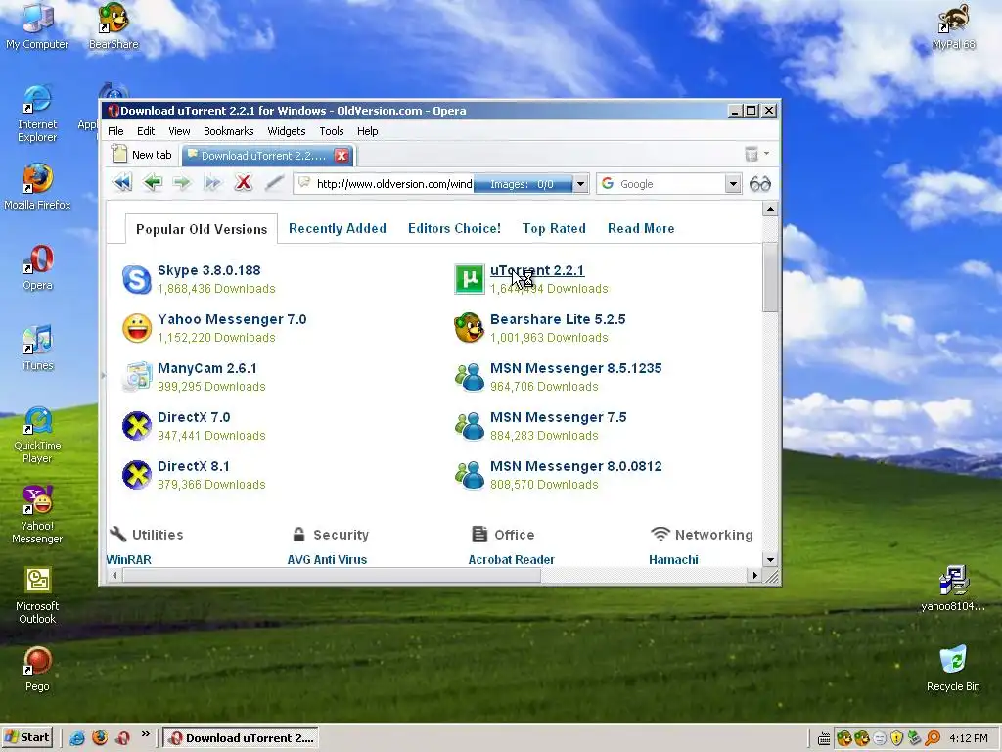The height and width of the screenshot is (752, 1002).
Task: Click Opera's fast forward button
Action: (x=212, y=183)
